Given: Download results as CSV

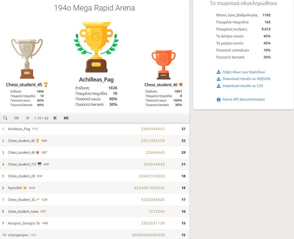Looking at the screenshot, I should tap(243, 86).
